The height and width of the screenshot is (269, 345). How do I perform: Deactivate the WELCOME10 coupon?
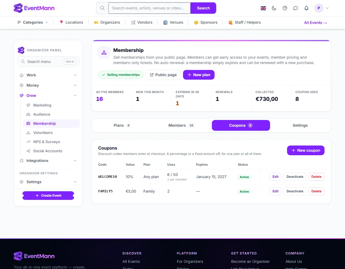pyautogui.click(x=295, y=177)
